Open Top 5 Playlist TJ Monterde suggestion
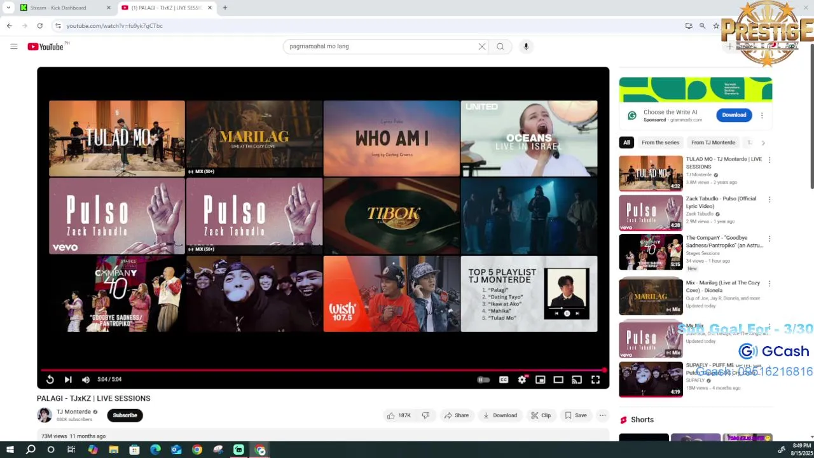This screenshot has width=814, height=458. click(529, 294)
